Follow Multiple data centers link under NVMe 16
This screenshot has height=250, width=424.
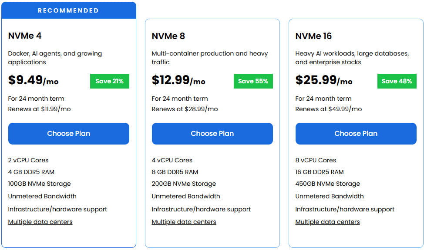point(327,222)
